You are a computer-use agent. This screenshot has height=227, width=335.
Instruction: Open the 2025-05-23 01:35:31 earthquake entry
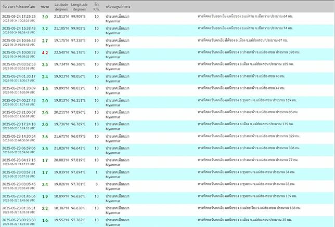click(19, 208)
